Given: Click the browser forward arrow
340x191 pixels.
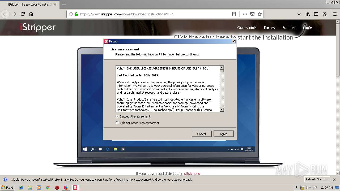Looking at the screenshot, I should (x=14, y=14).
